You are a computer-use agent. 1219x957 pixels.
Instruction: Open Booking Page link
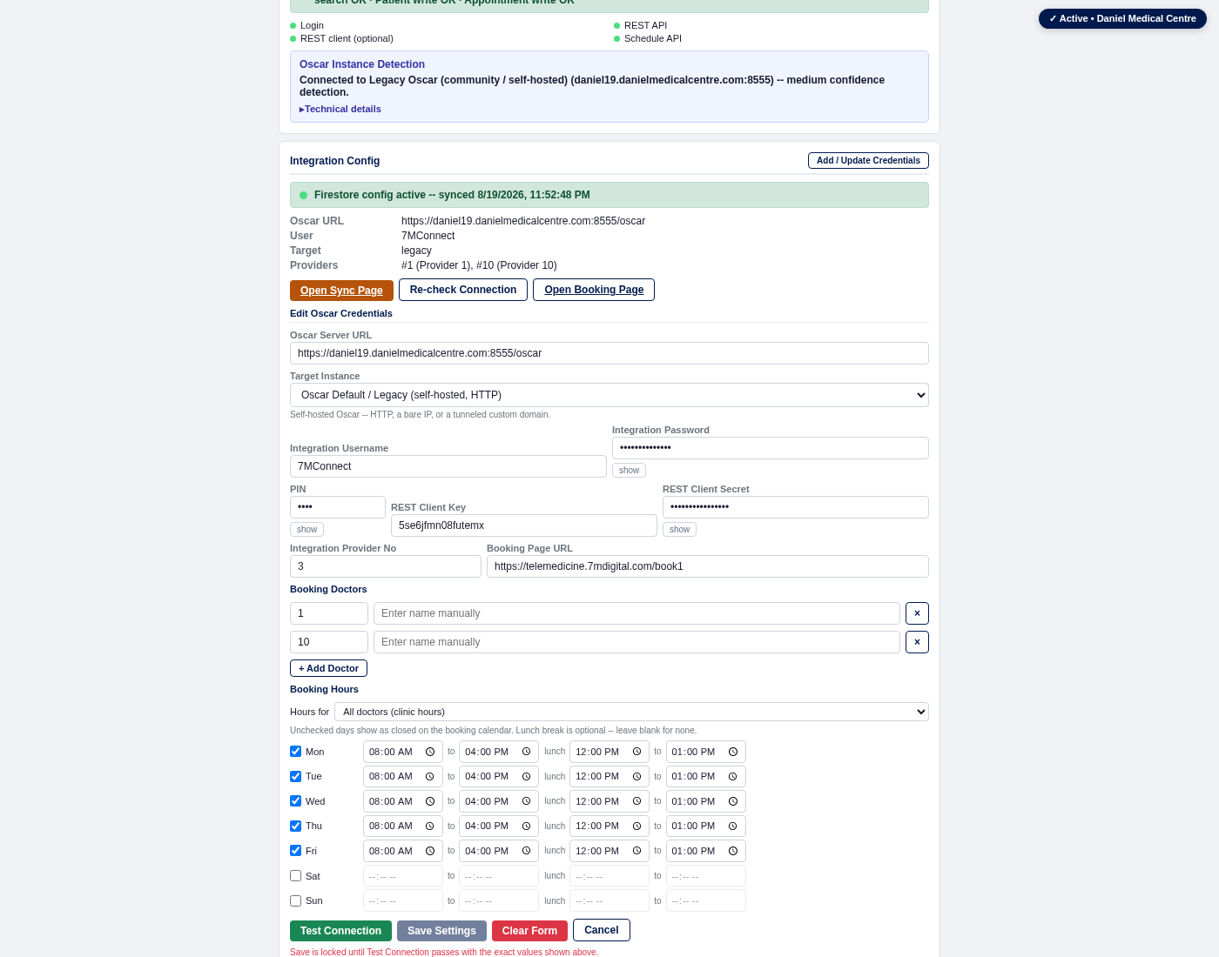pos(594,290)
